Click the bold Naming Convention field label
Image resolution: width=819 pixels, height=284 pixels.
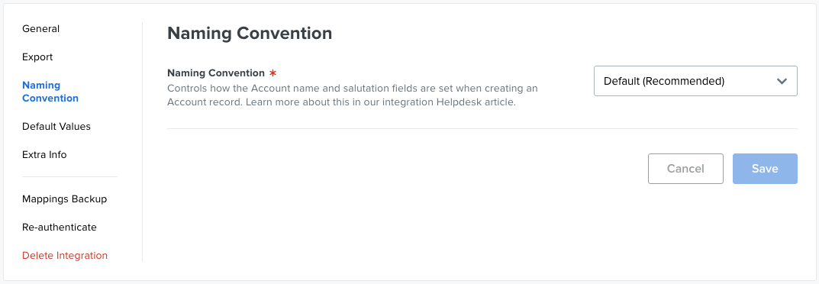coord(216,73)
